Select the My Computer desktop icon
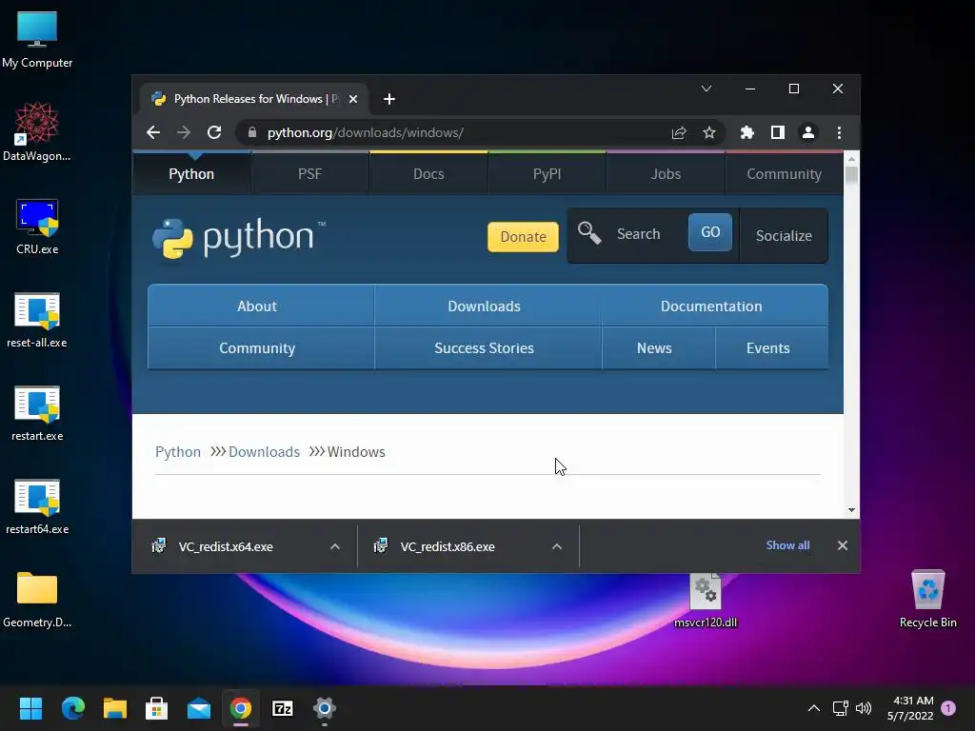The height and width of the screenshot is (731, 975). tap(37, 38)
